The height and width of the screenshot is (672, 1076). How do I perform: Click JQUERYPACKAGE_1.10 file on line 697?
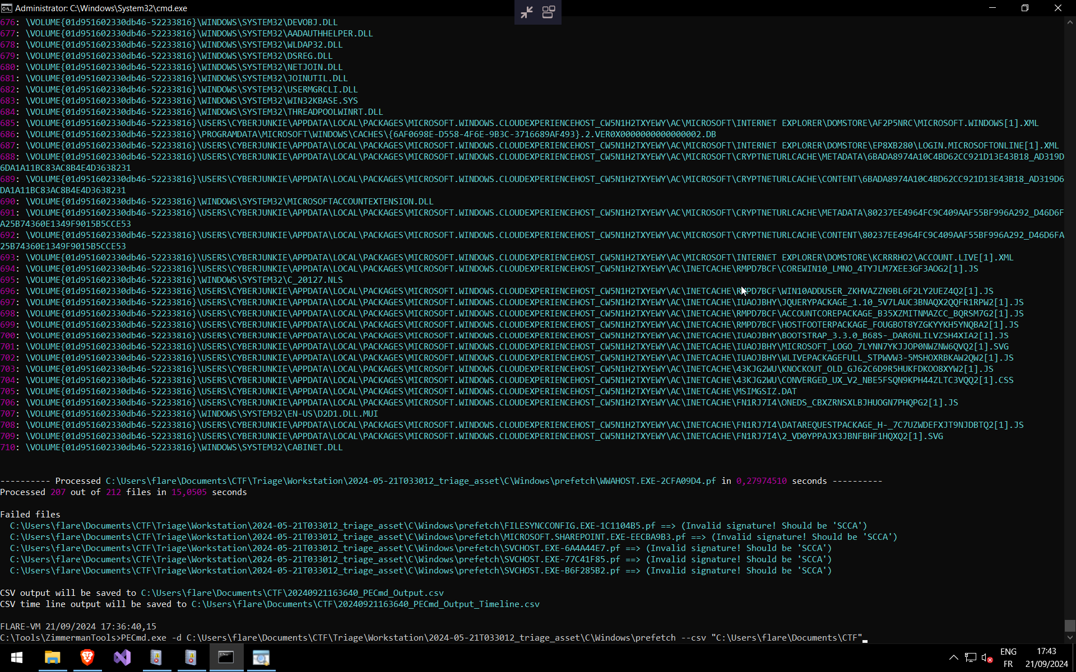coord(902,302)
